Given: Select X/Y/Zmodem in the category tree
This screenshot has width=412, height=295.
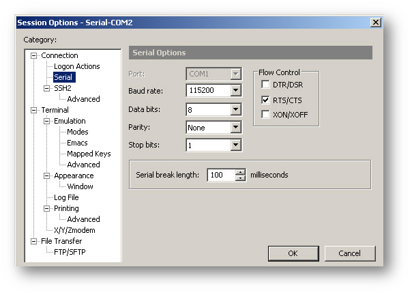Looking at the screenshot, I should click(x=74, y=230).
